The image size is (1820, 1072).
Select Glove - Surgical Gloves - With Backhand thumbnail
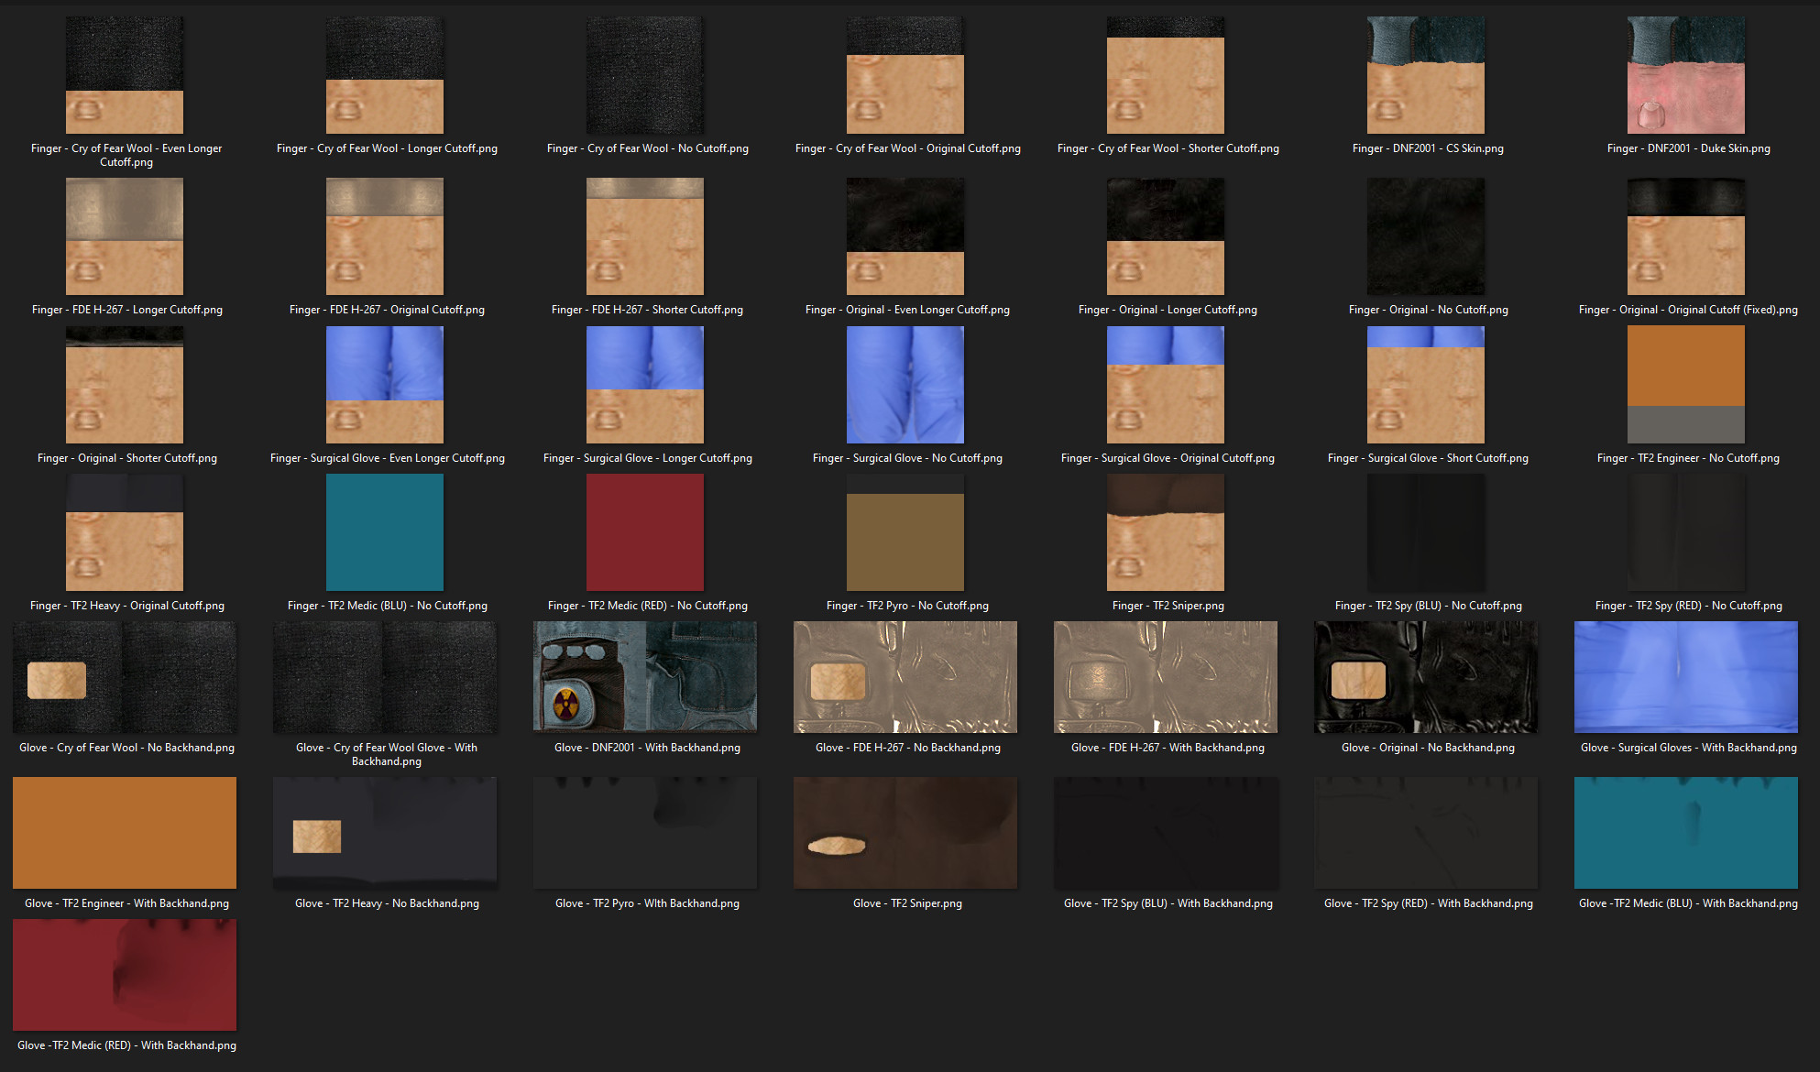tap(1686, 677)
